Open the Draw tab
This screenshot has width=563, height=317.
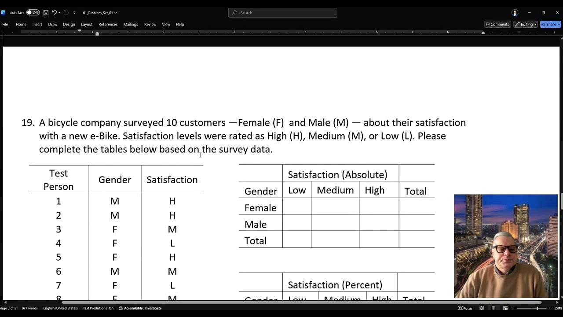click(x=53, y=24)
